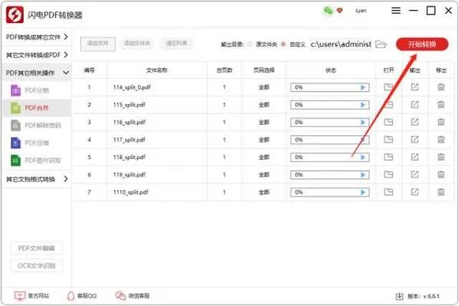Click the 0% progress bar for 1110_split.pdf
Image resolution: width=459 pixels, height=306 pixels.
coord(330,192)
